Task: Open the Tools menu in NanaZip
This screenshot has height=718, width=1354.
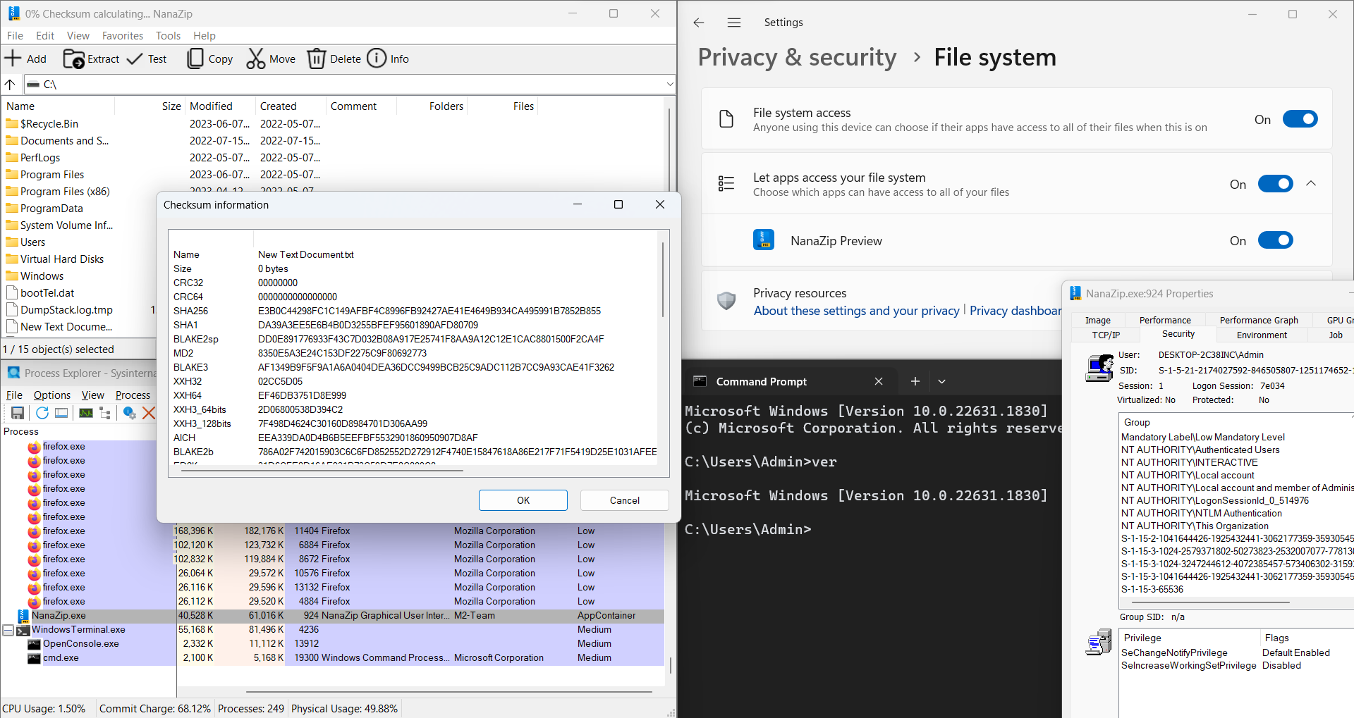Action: coord(167,35)
